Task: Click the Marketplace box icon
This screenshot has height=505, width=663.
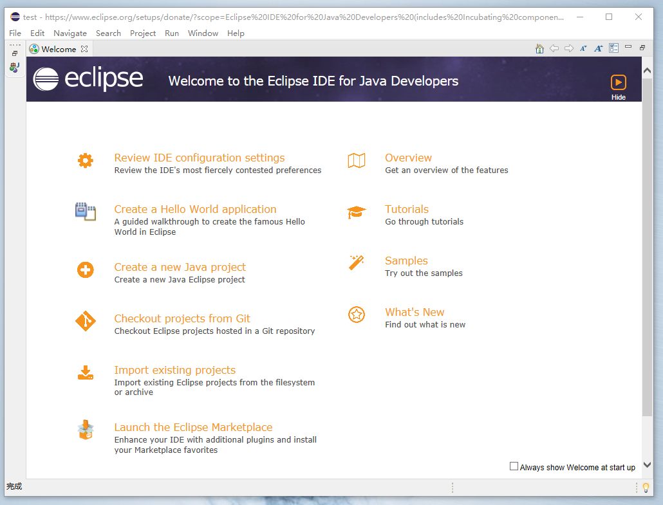Action: (x=86, y=430)
